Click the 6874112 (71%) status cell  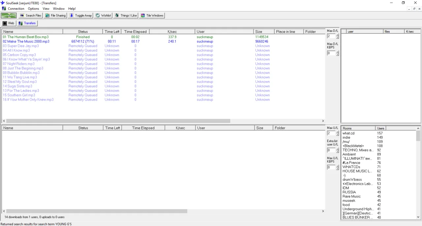coord(83,41)
